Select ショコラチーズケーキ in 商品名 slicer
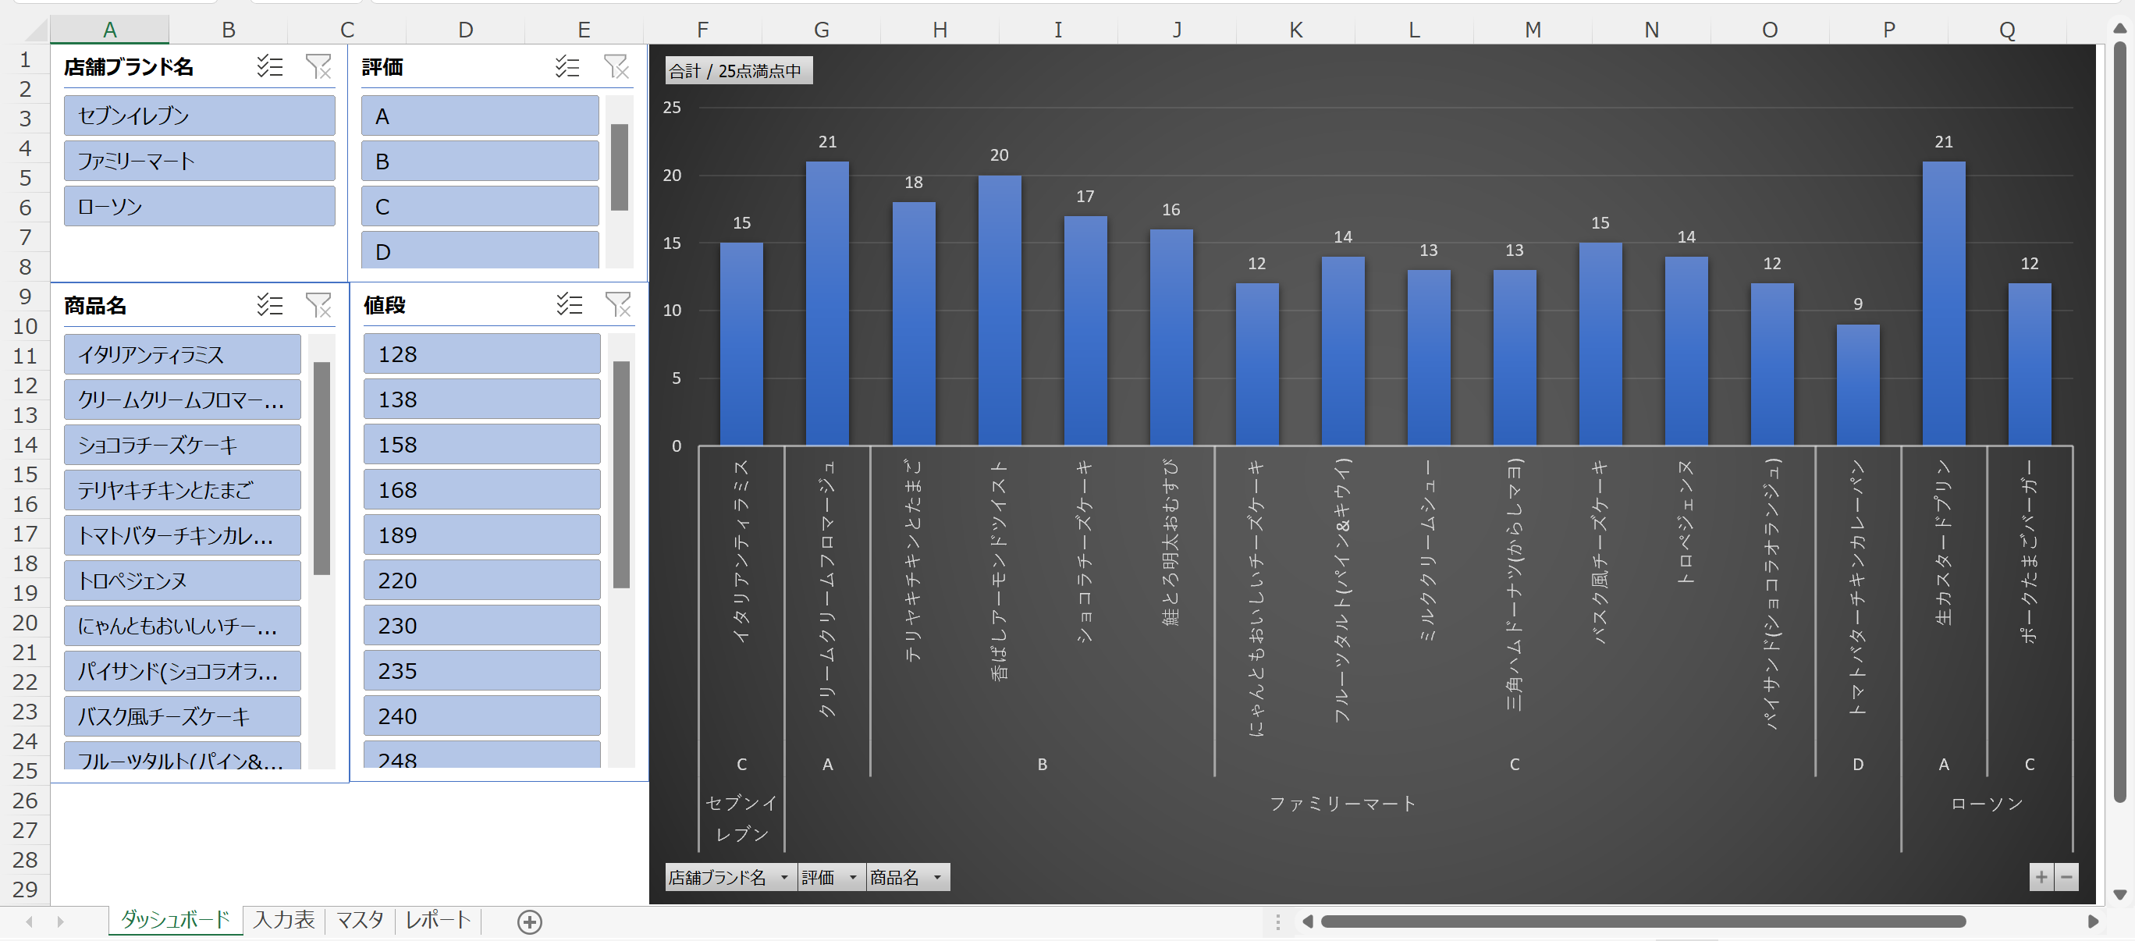The width and height of the screenshot is (2135, 941). 183,445
